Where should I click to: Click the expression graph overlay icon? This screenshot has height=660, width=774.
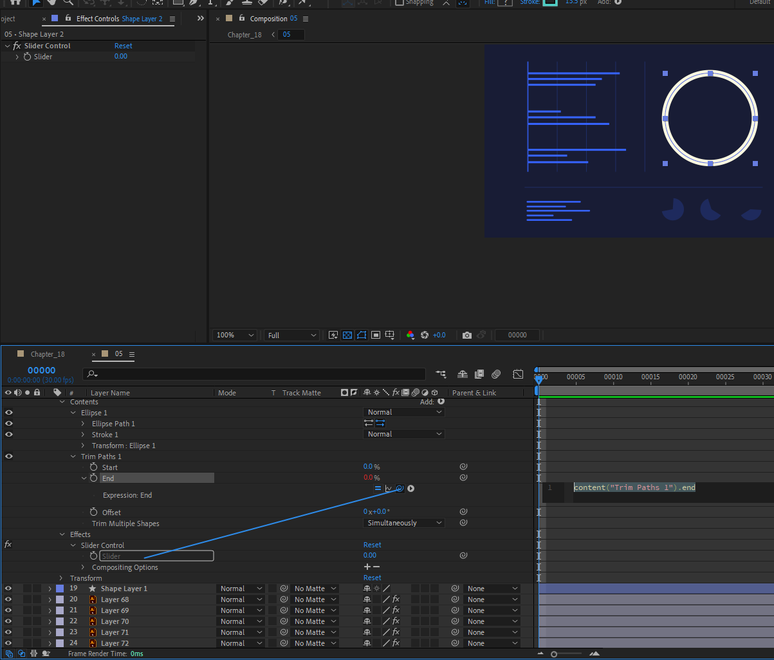[x=389, y=489]
